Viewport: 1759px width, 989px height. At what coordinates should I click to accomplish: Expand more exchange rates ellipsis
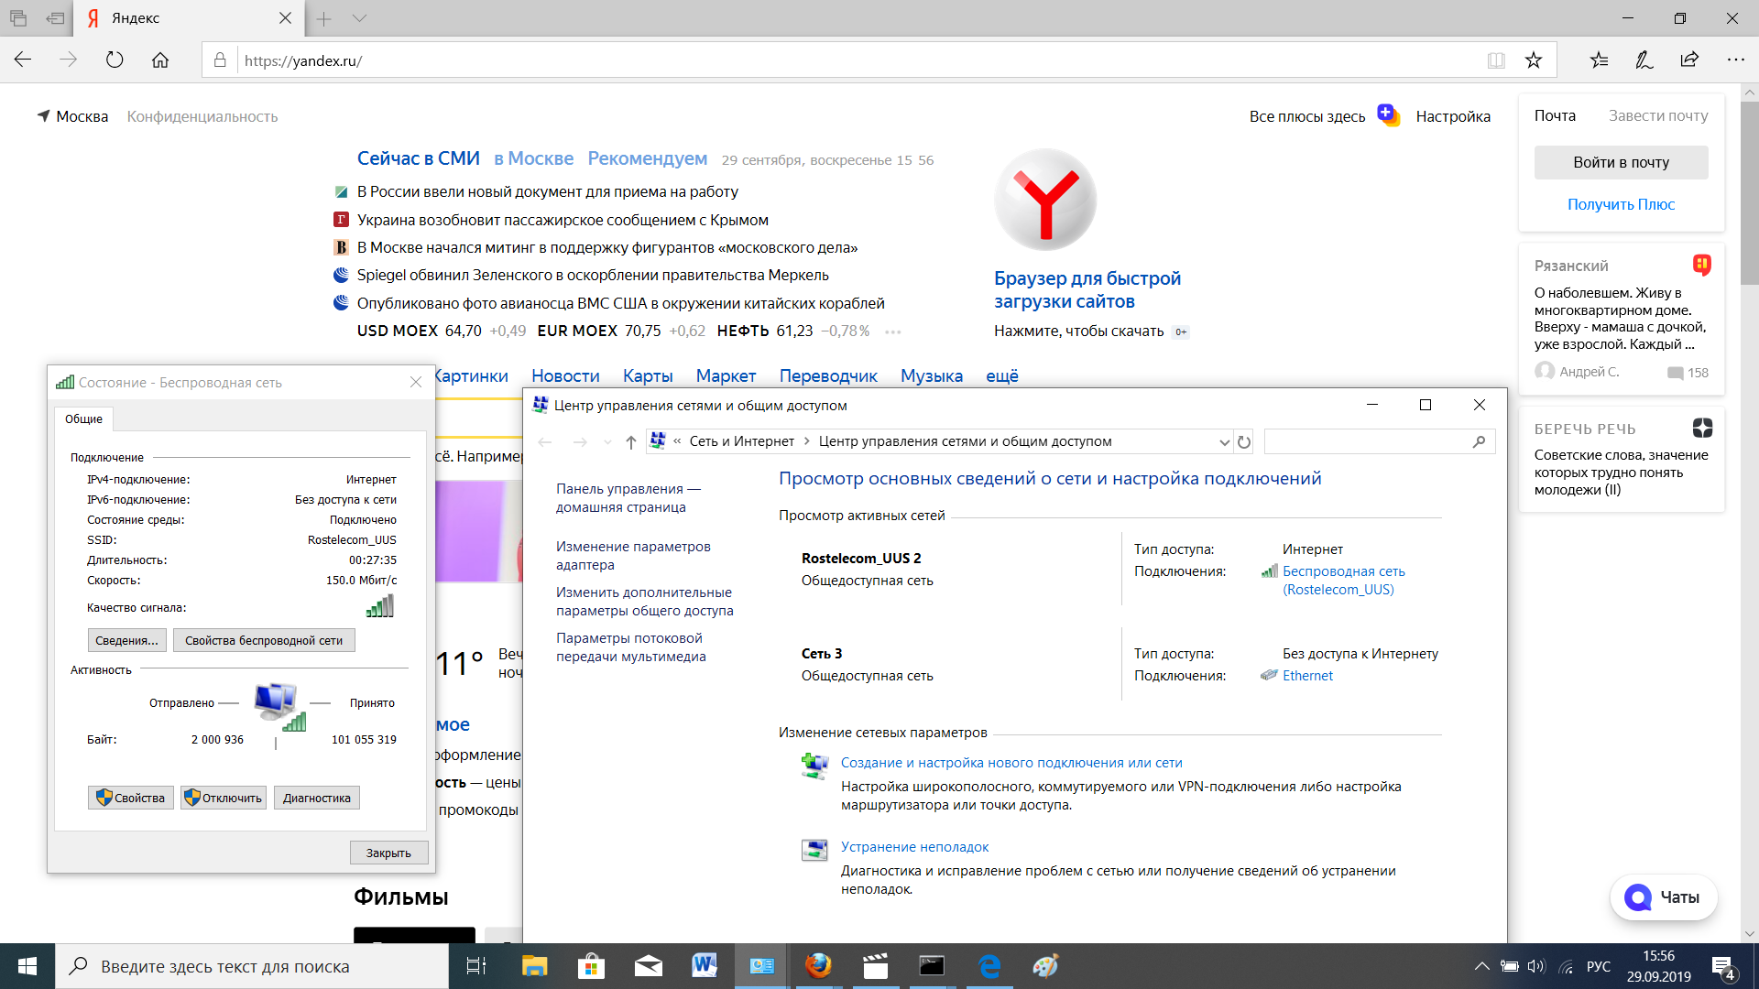[892, 331]
